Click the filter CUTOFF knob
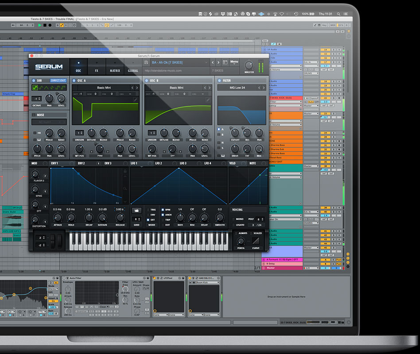 tap(235, 133)
